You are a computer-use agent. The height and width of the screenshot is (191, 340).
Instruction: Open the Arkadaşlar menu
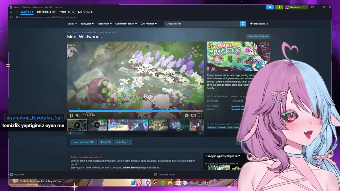[x=38, y=7]
